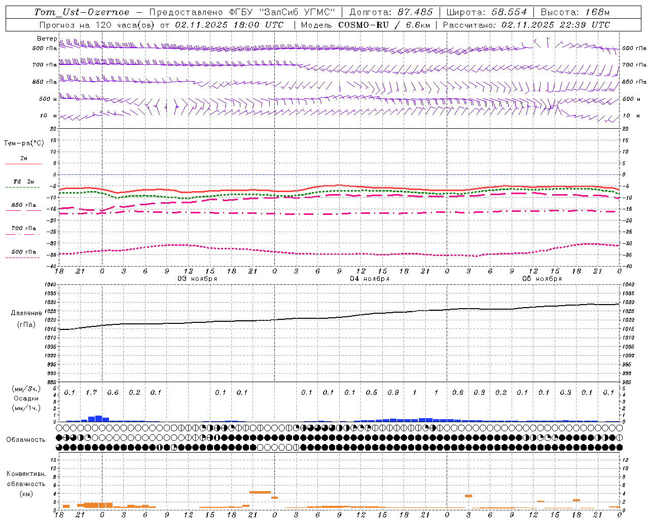
Task: Click the '1.7' precipitation value
Action: 91,393
